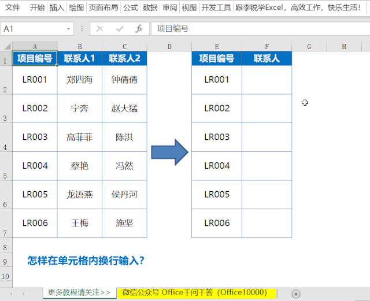Viewport: 370px width, 301px height.
Task: Select cell E4 containing LR003
Action: (x=217, y=138)
